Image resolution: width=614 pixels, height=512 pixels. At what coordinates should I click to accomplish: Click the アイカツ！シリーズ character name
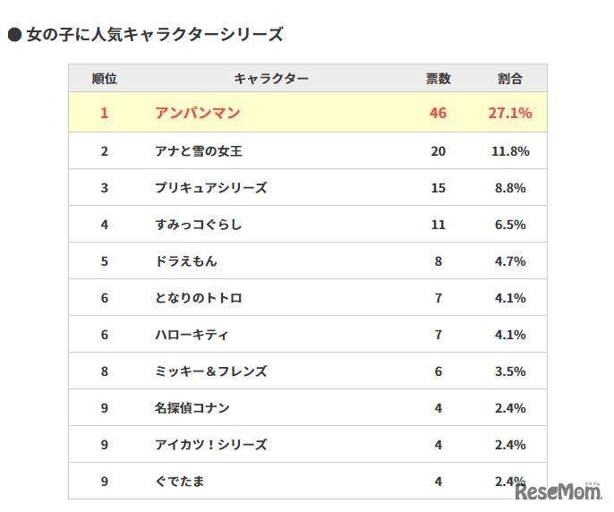210,445
